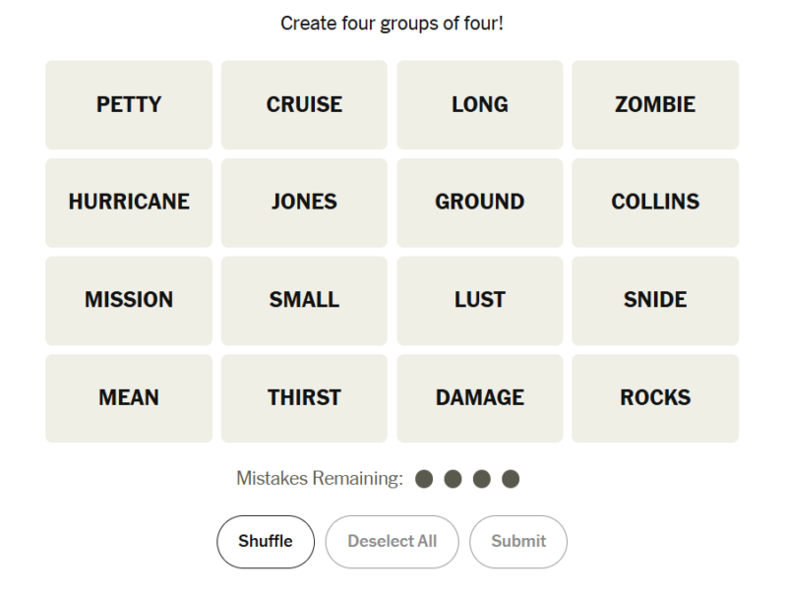Click the JONES tile
The image size is (787, 594).
[x=304, y=203]
